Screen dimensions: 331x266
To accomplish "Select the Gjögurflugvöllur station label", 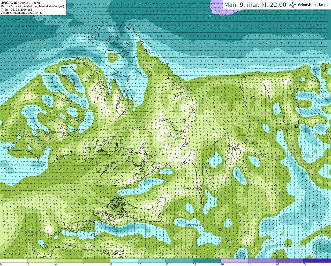I will pyautogui.click(x=182, y=88).
